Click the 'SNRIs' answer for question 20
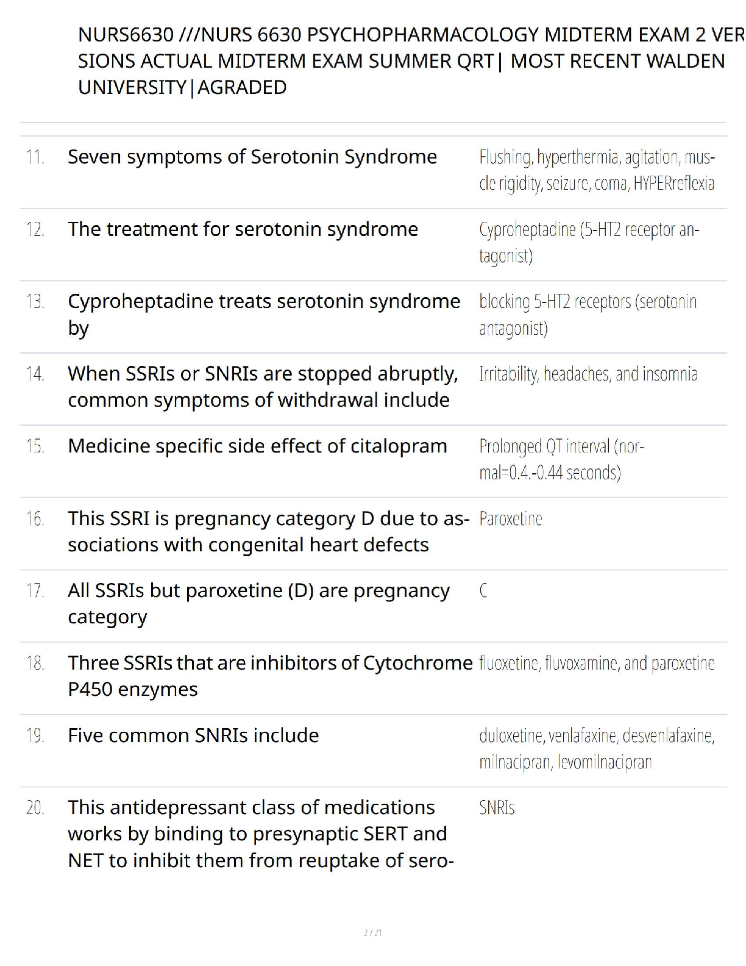This screenshot has width=746, height=966. click(497, 808)
